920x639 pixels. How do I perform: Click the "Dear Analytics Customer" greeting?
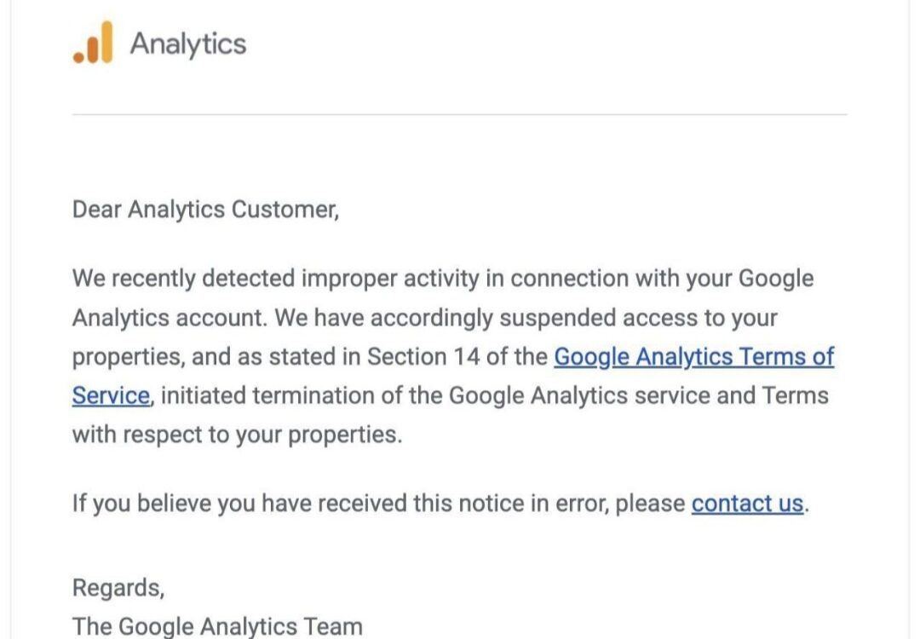(205, 210)
